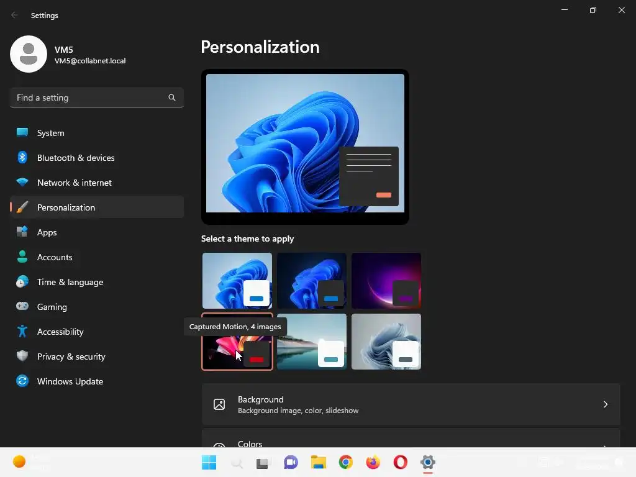636x477 pixels.
Task: Open System settings in the sidebar
Action: (x=96, y=133)
